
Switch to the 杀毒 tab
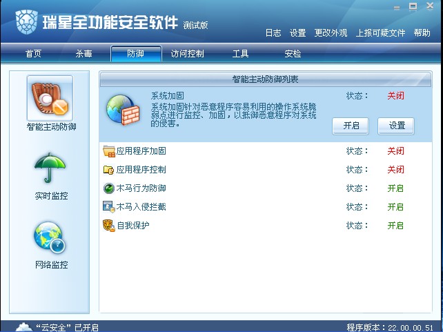83,53
